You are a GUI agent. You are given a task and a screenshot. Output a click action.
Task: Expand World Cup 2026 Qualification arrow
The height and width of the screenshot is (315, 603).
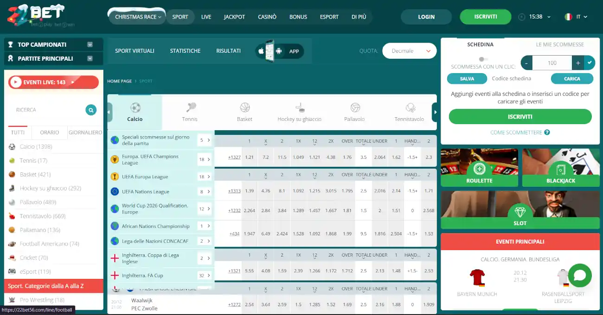209,209
